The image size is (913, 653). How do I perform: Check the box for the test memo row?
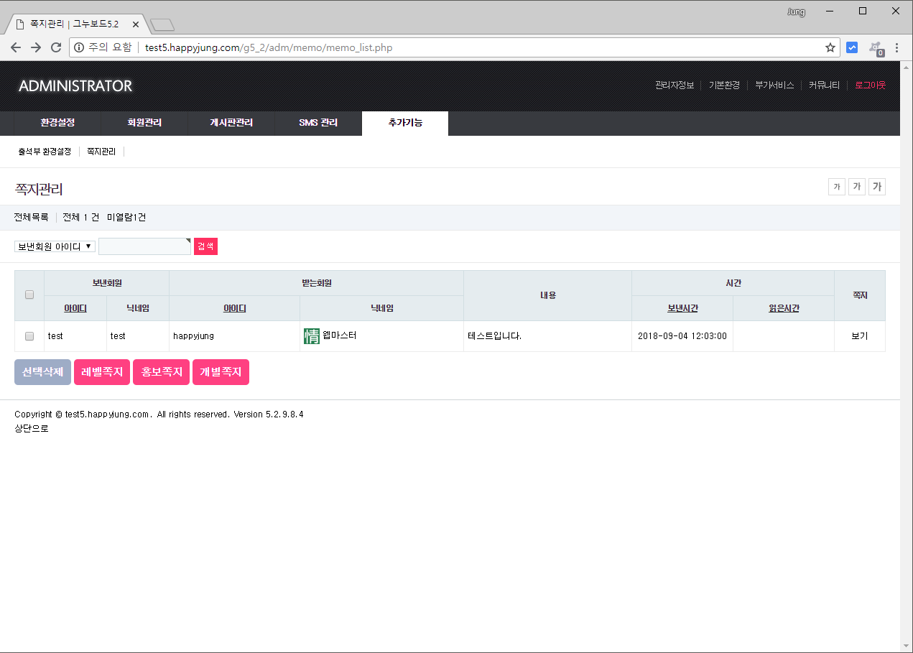[x=29, y=336]
